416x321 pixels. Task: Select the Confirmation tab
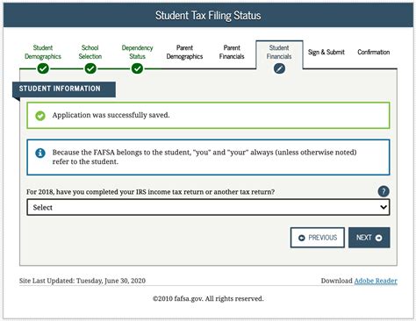click(x=374, y=52)
